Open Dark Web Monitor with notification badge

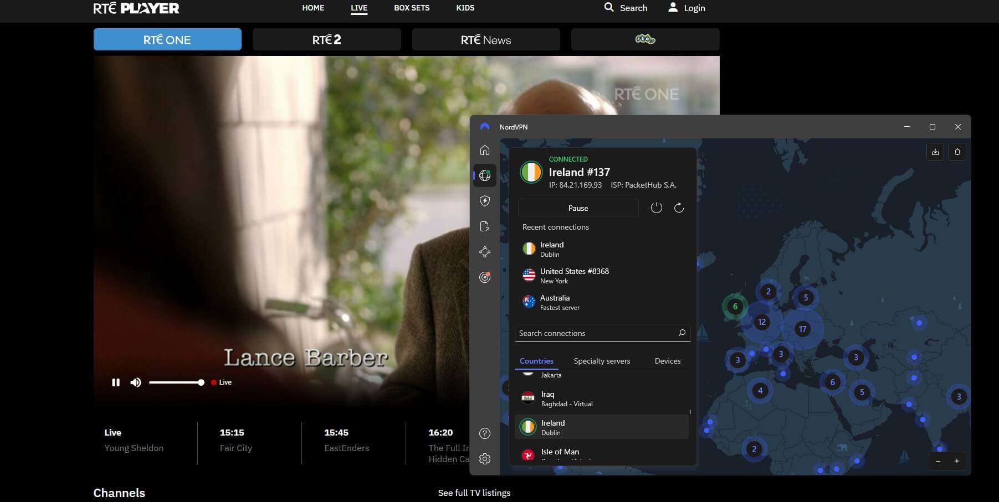[485, 277]
